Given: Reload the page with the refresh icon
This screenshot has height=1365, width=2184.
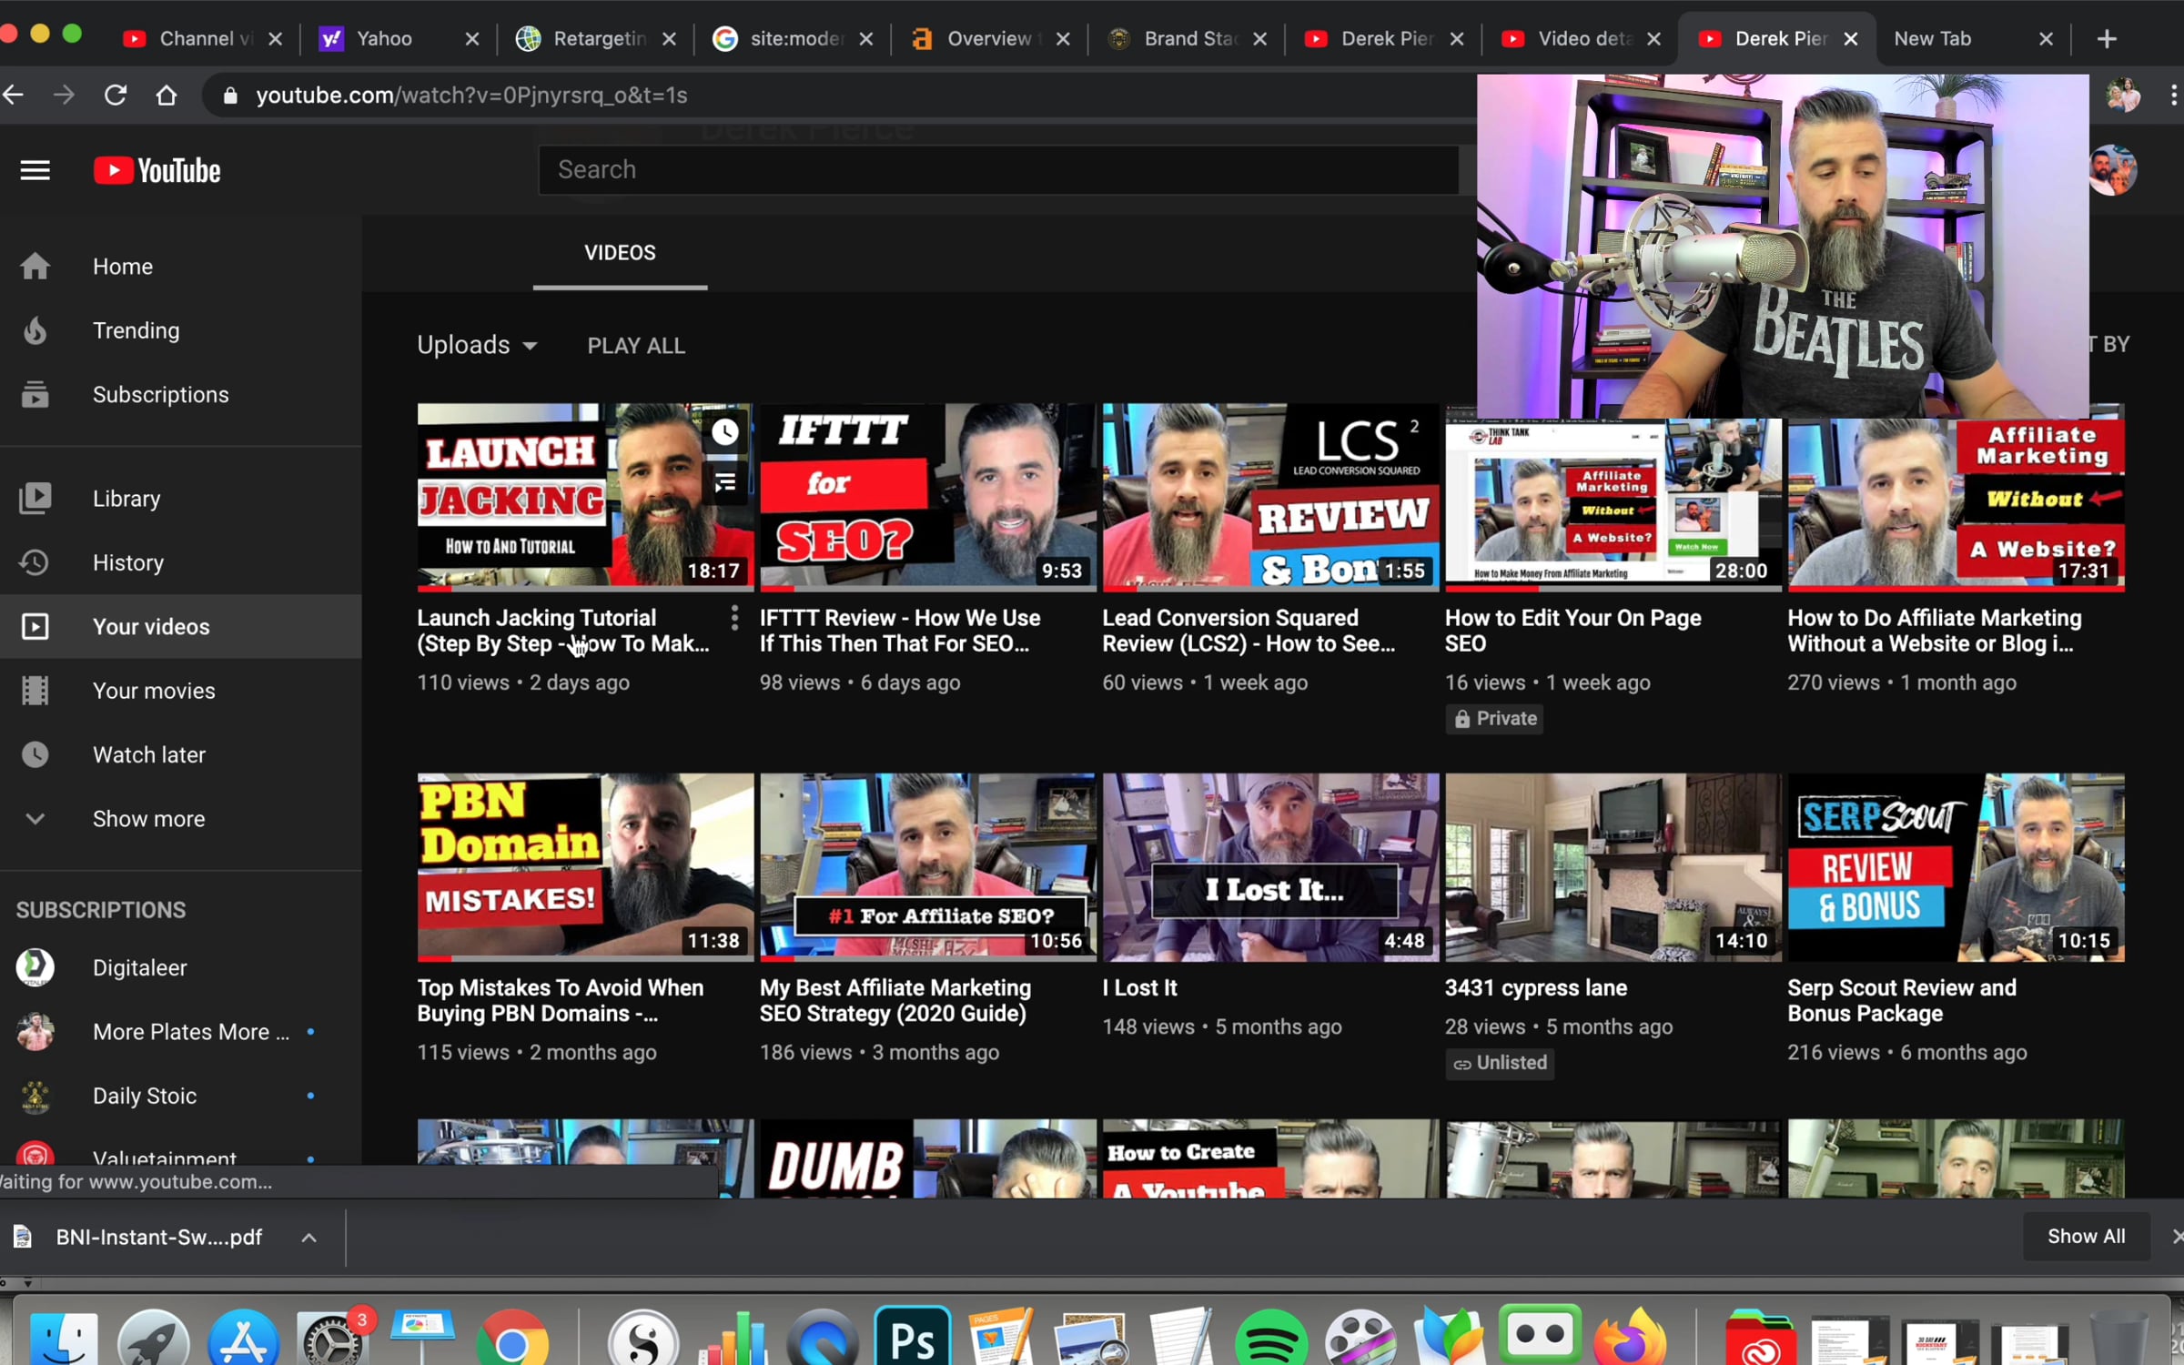Looking at the screenshot, I should (116, 95).
